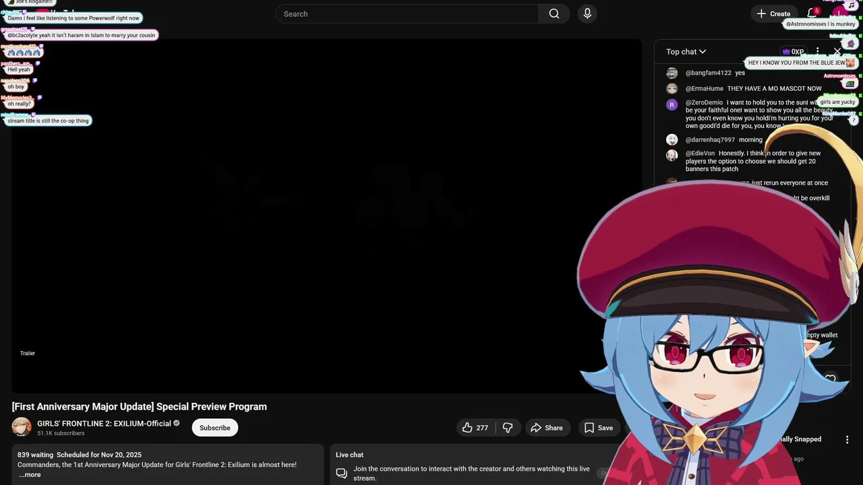Click overlay '@Astronomisses I is munkey' message
The width and height of the screenshot is (863, 485).
(821, 24)
